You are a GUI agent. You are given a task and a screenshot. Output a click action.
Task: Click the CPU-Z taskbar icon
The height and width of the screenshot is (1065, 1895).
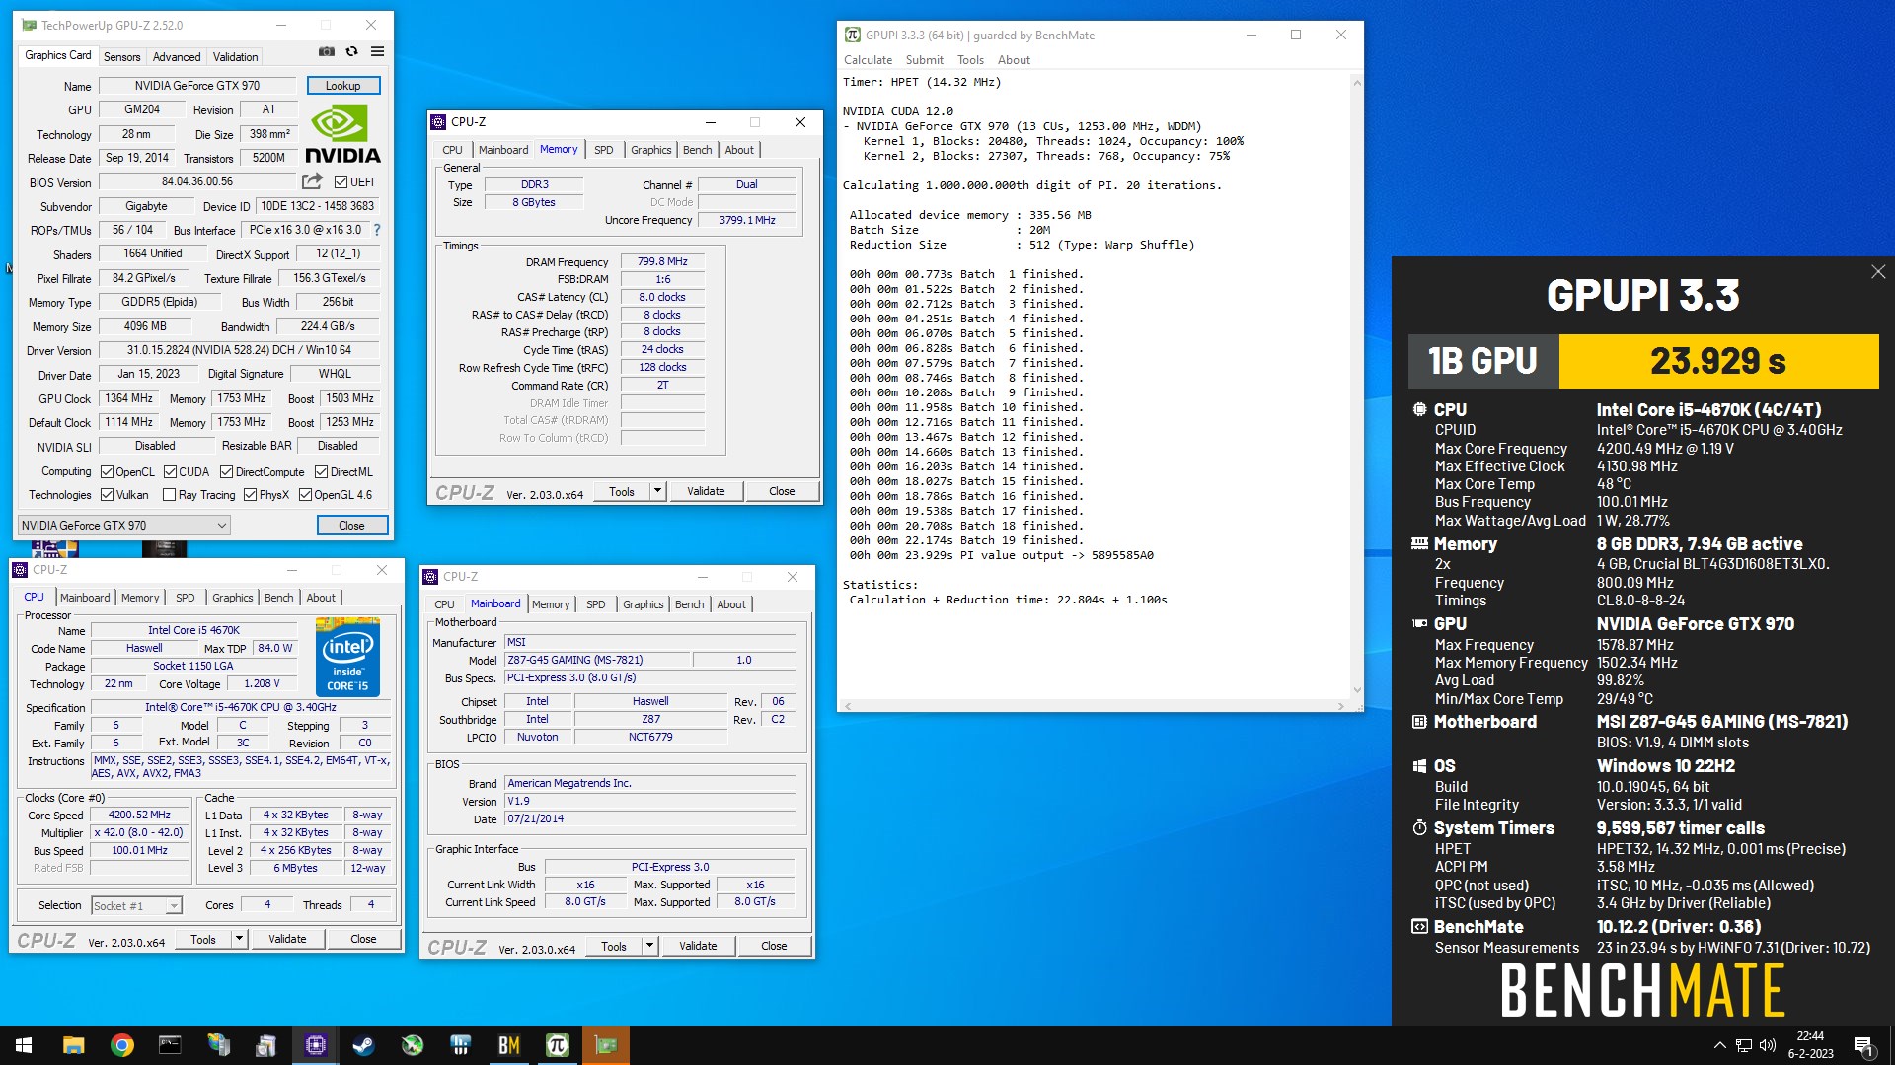316,1045
